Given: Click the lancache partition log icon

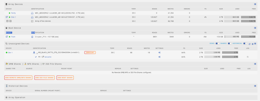Looking at the screenshot, I should pos(248,57).
